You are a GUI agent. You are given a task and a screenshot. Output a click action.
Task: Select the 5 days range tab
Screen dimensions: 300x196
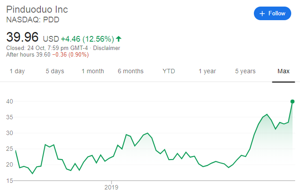tap(55, 71)
